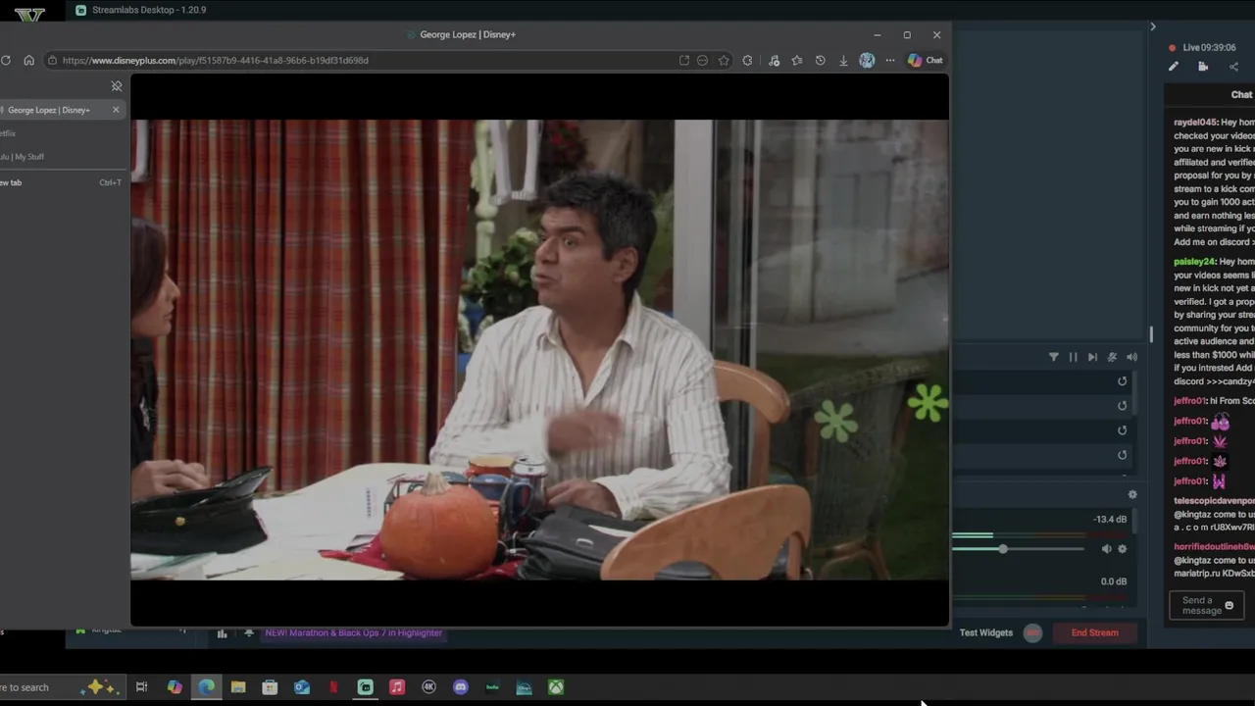Open the audio mixer settings gear
This screenshot has width=1255, height=706.
pos(1132,495)
